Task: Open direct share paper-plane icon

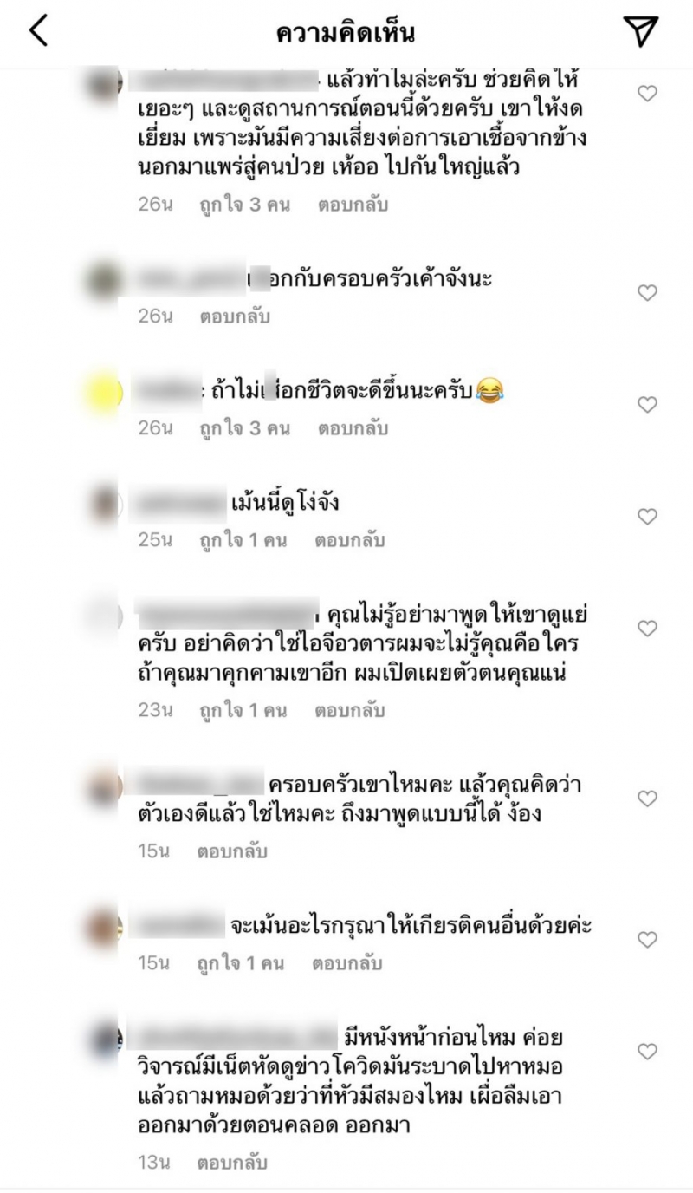Action: (640, 31)
